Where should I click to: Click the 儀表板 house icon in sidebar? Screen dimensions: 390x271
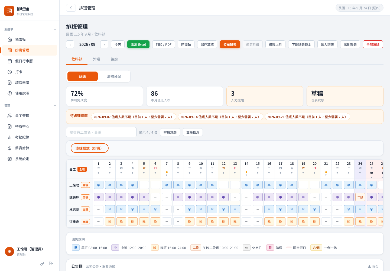click(x=10, y=40)
